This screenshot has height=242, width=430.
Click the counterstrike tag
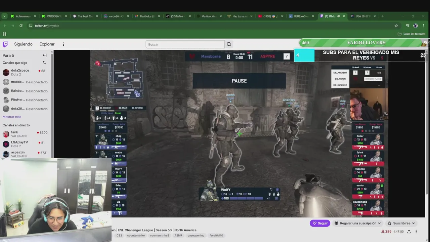[x=136, y=236]
